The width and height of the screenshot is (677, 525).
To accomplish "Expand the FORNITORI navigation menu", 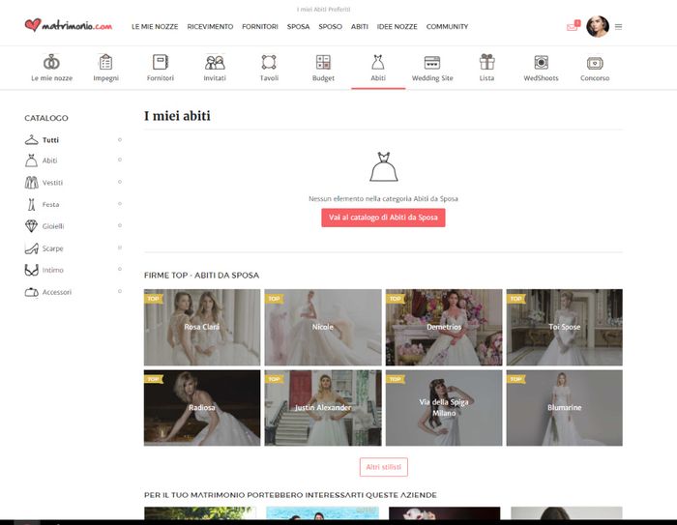I will [x=260, y=27].
